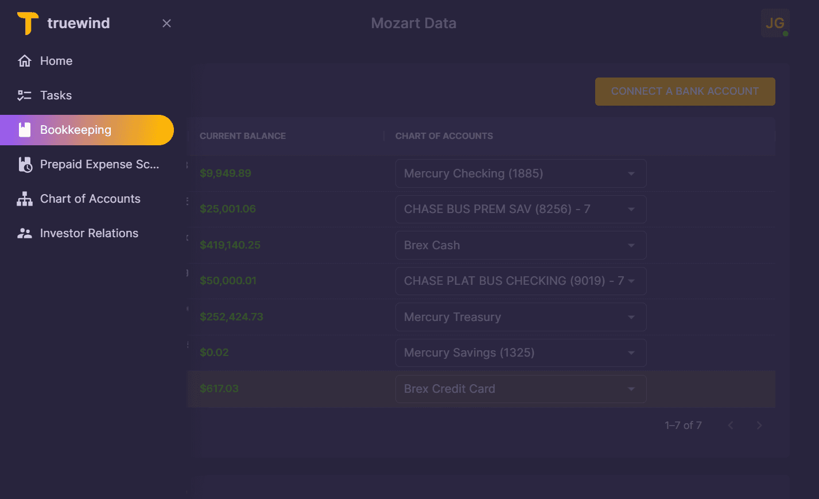Open the Mercury Checking (1885) dropdown
Screen dimensions: 819x499
coord(631,173)
